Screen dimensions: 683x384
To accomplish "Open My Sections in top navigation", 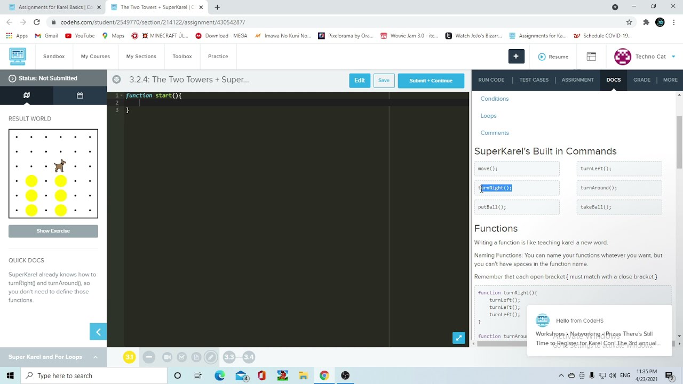I will pos(141,56).
